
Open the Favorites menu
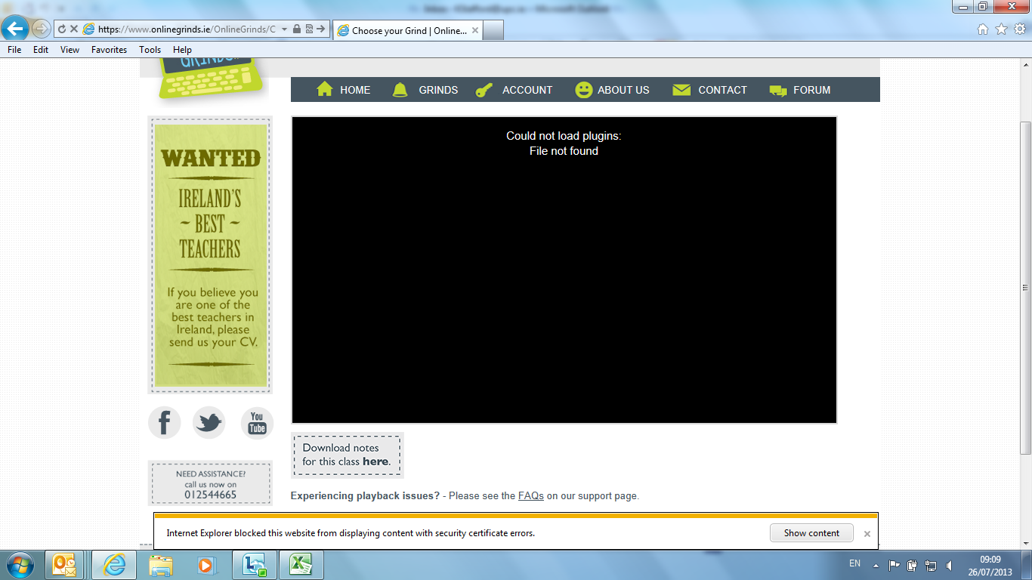tap(109, 50)
